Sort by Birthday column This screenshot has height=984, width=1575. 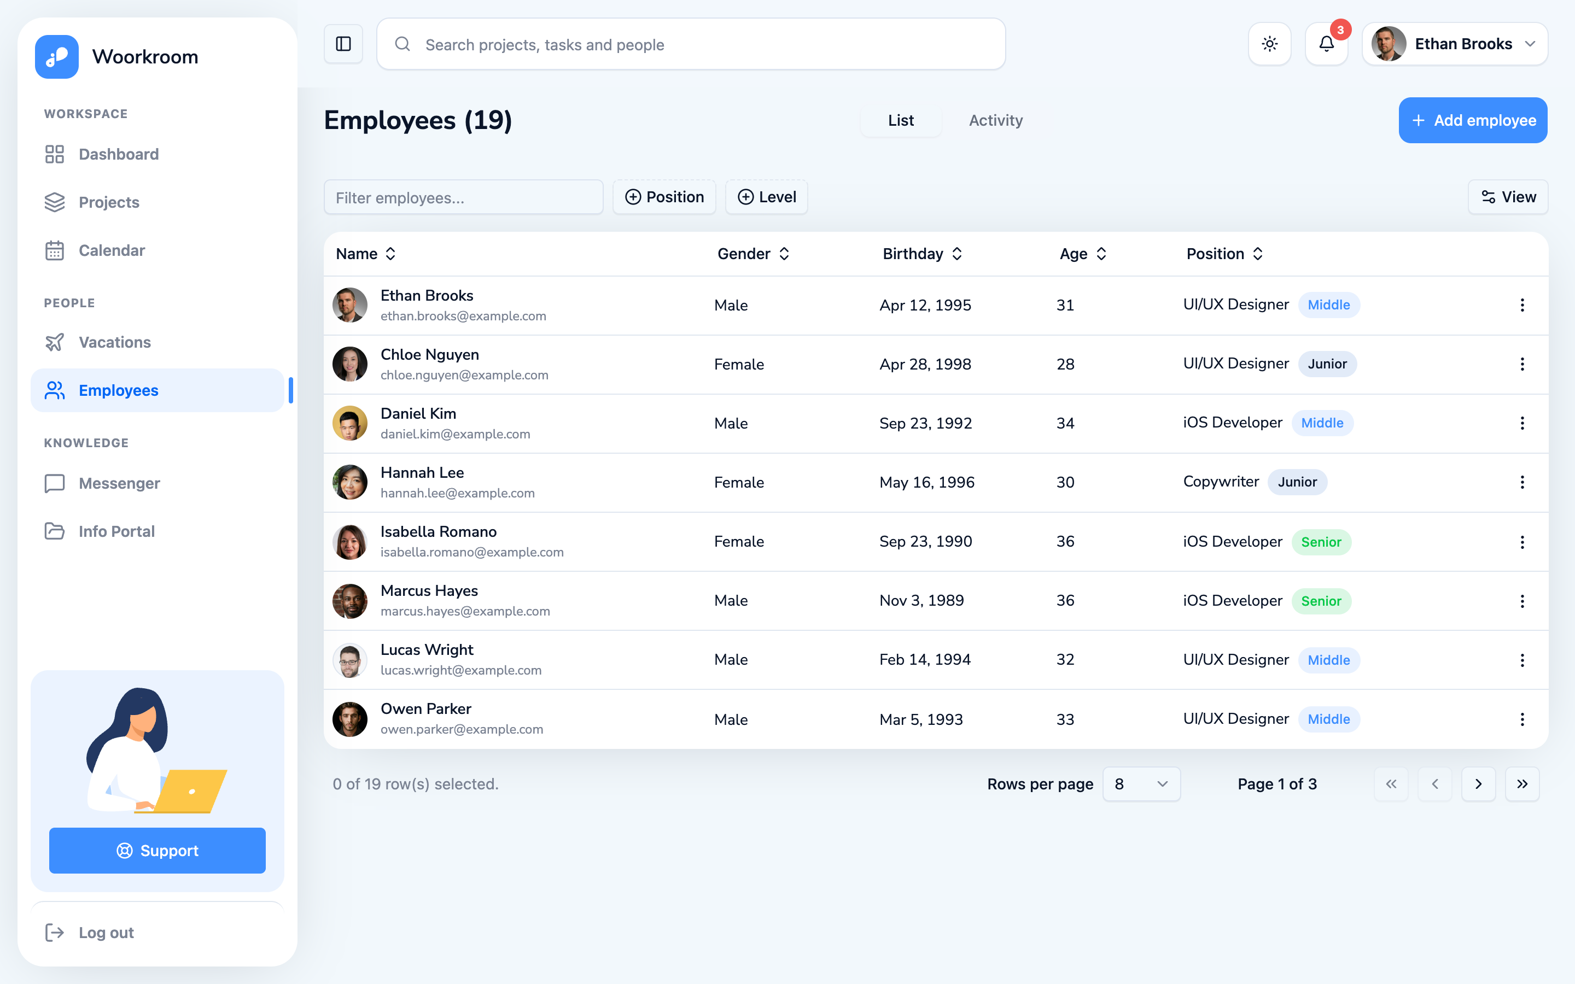point(922,254)
